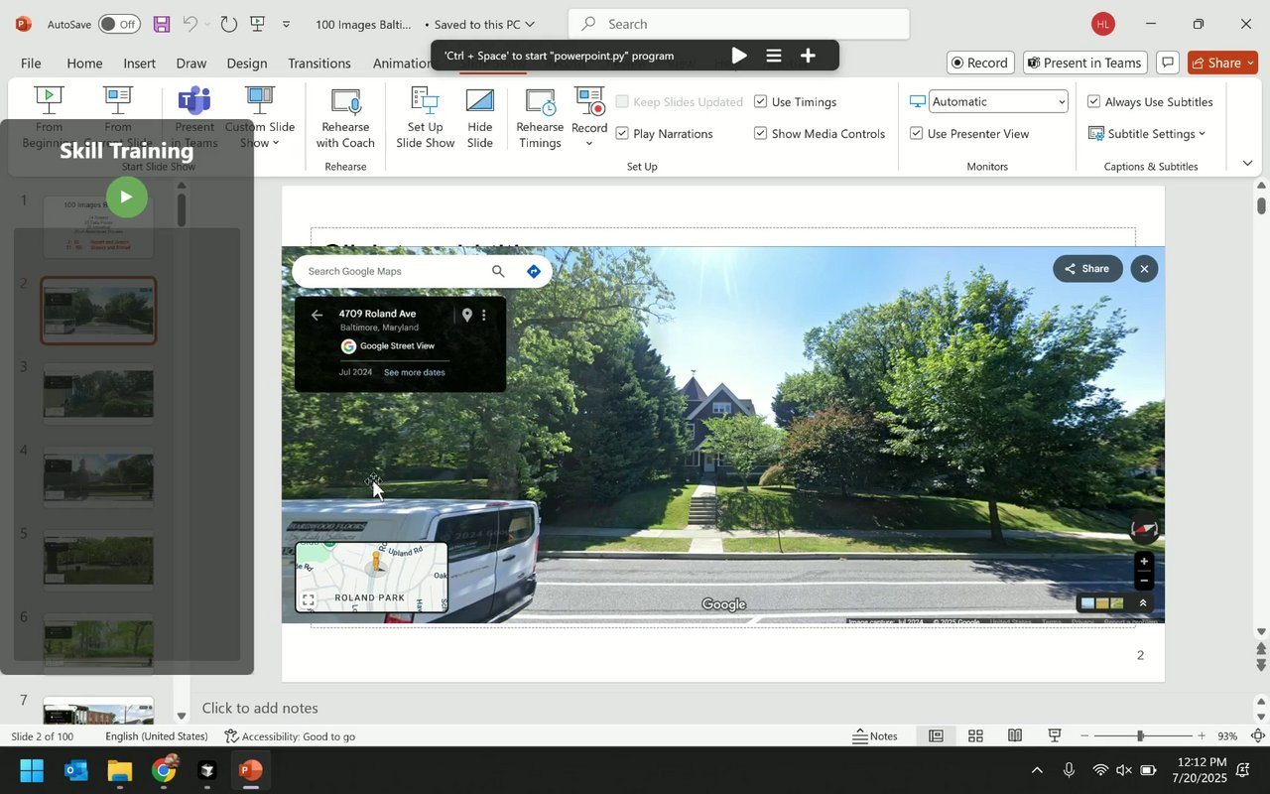Click the back arrow beside 4709 Roland Ave
Screen dimensions: 1270x794
[x=317, y=315]
